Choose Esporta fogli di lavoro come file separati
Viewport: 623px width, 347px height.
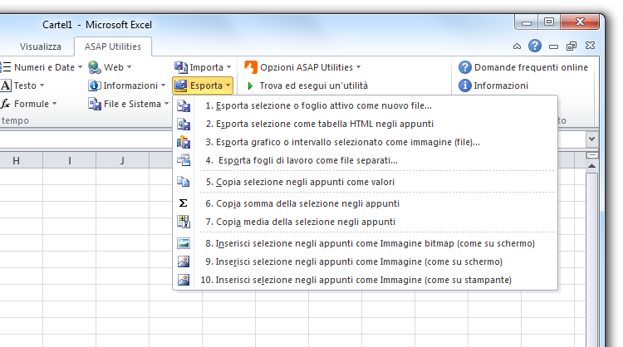pyautogui.click(x=365, y=160)
